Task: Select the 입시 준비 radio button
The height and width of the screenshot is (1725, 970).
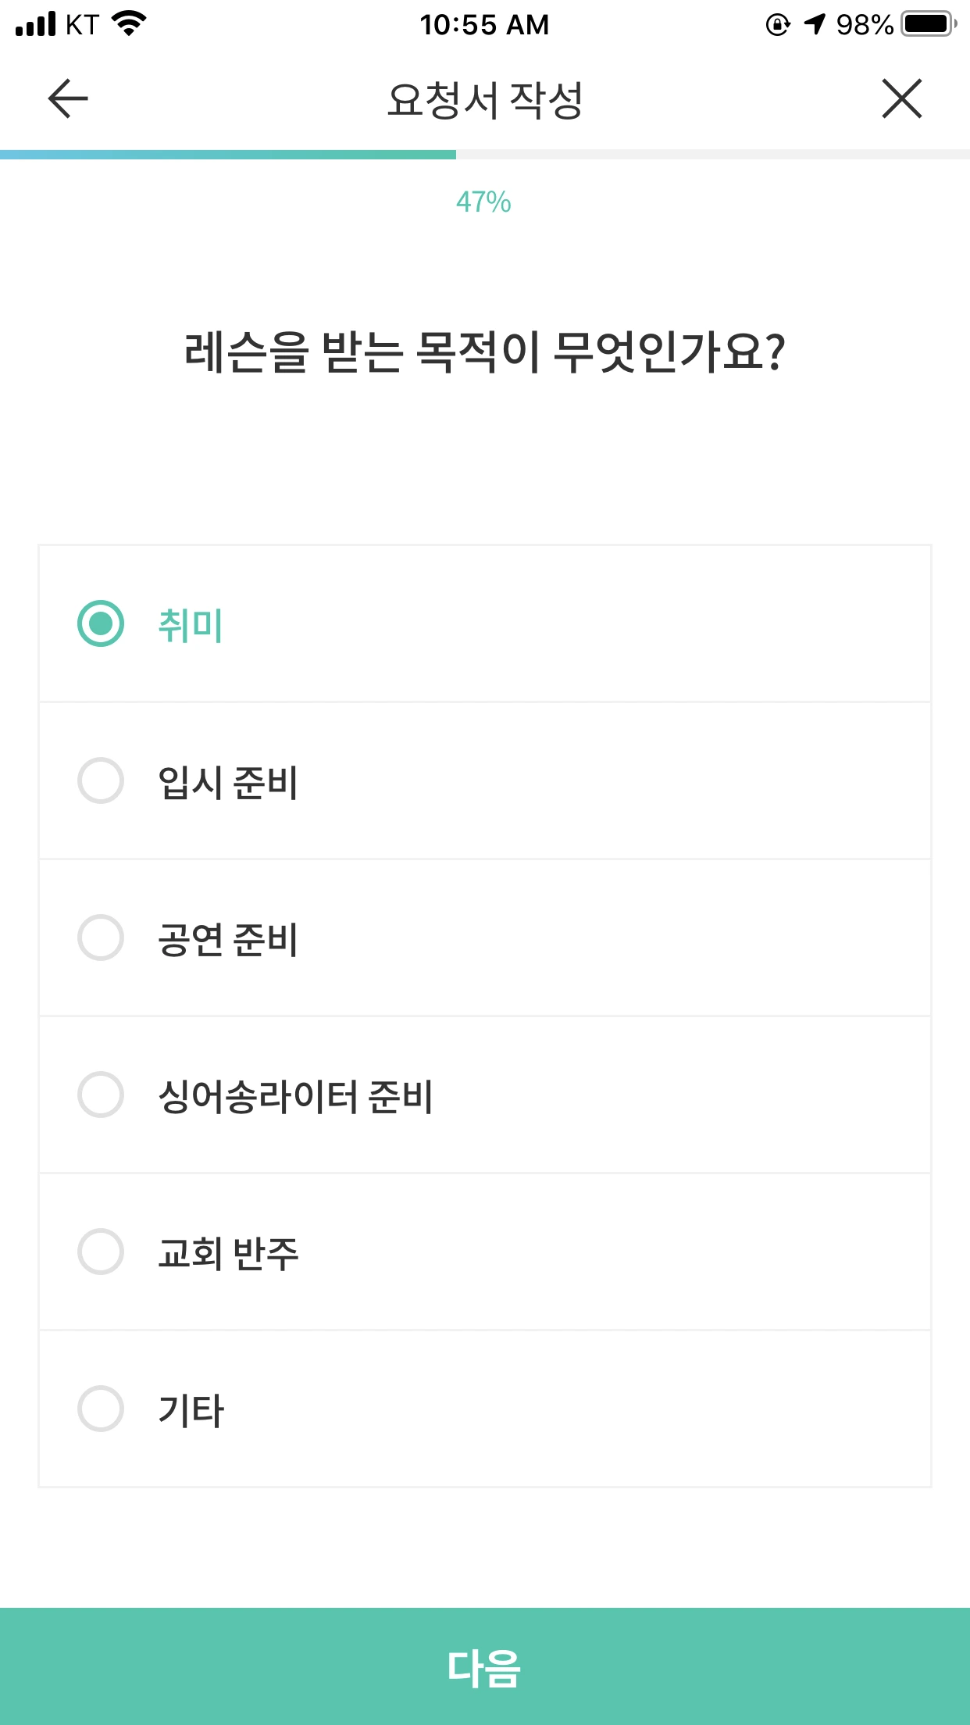Action: point(101,780)
